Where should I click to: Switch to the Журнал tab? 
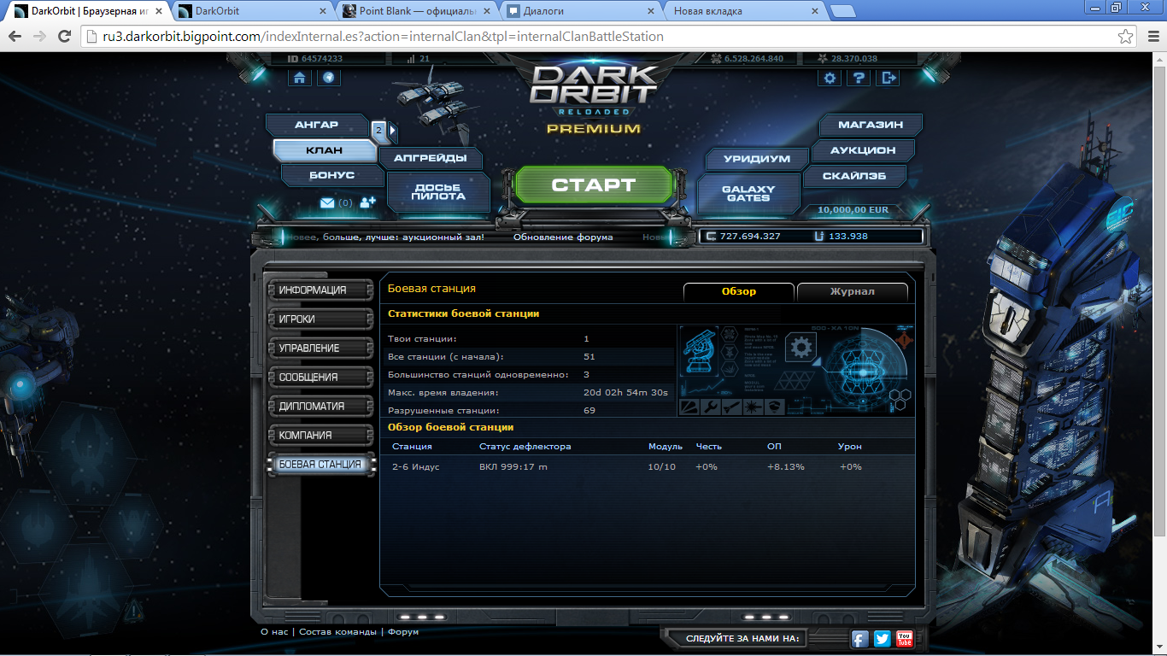pyautogui.click(x=852, y=291)
